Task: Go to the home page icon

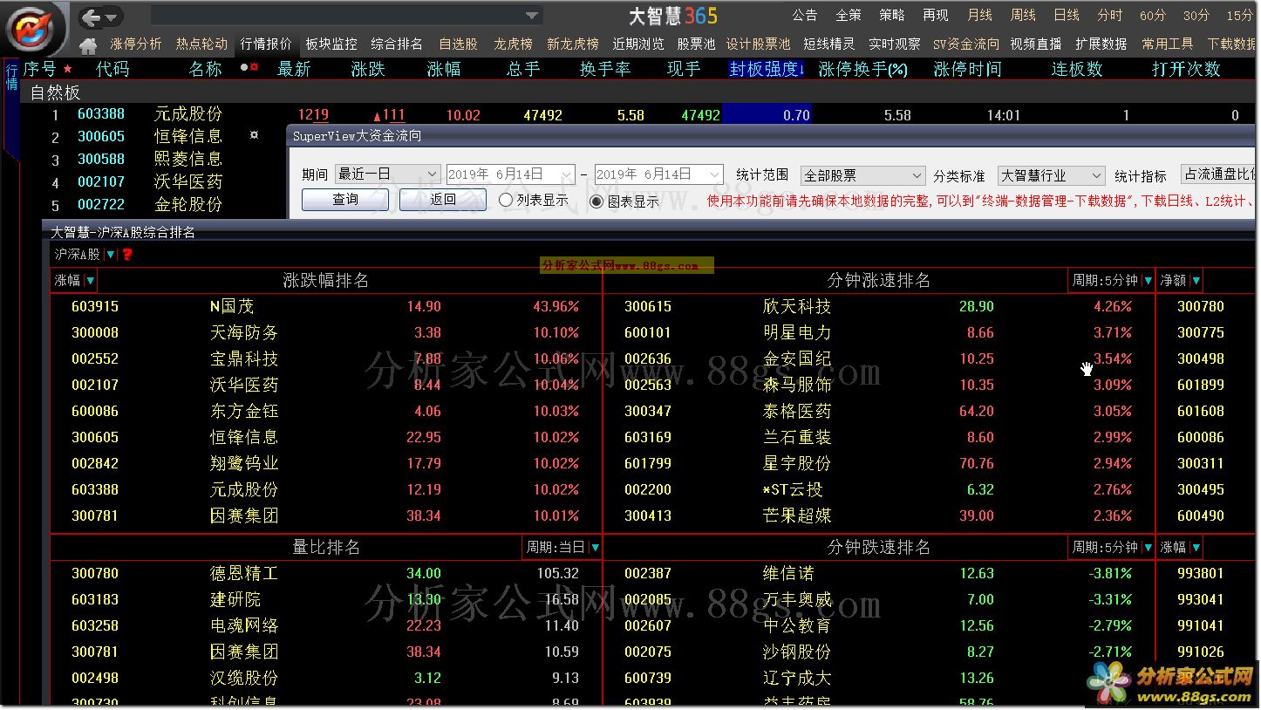Action: 88,45
